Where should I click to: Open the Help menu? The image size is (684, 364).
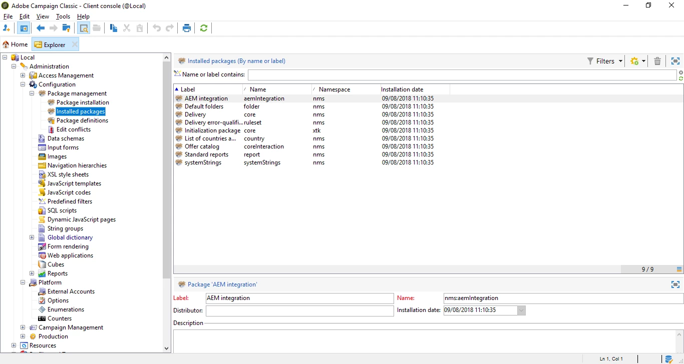[83, 16]
